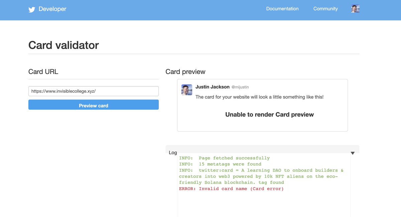
Task: Open the Community menu item
Action: [325, 9]
